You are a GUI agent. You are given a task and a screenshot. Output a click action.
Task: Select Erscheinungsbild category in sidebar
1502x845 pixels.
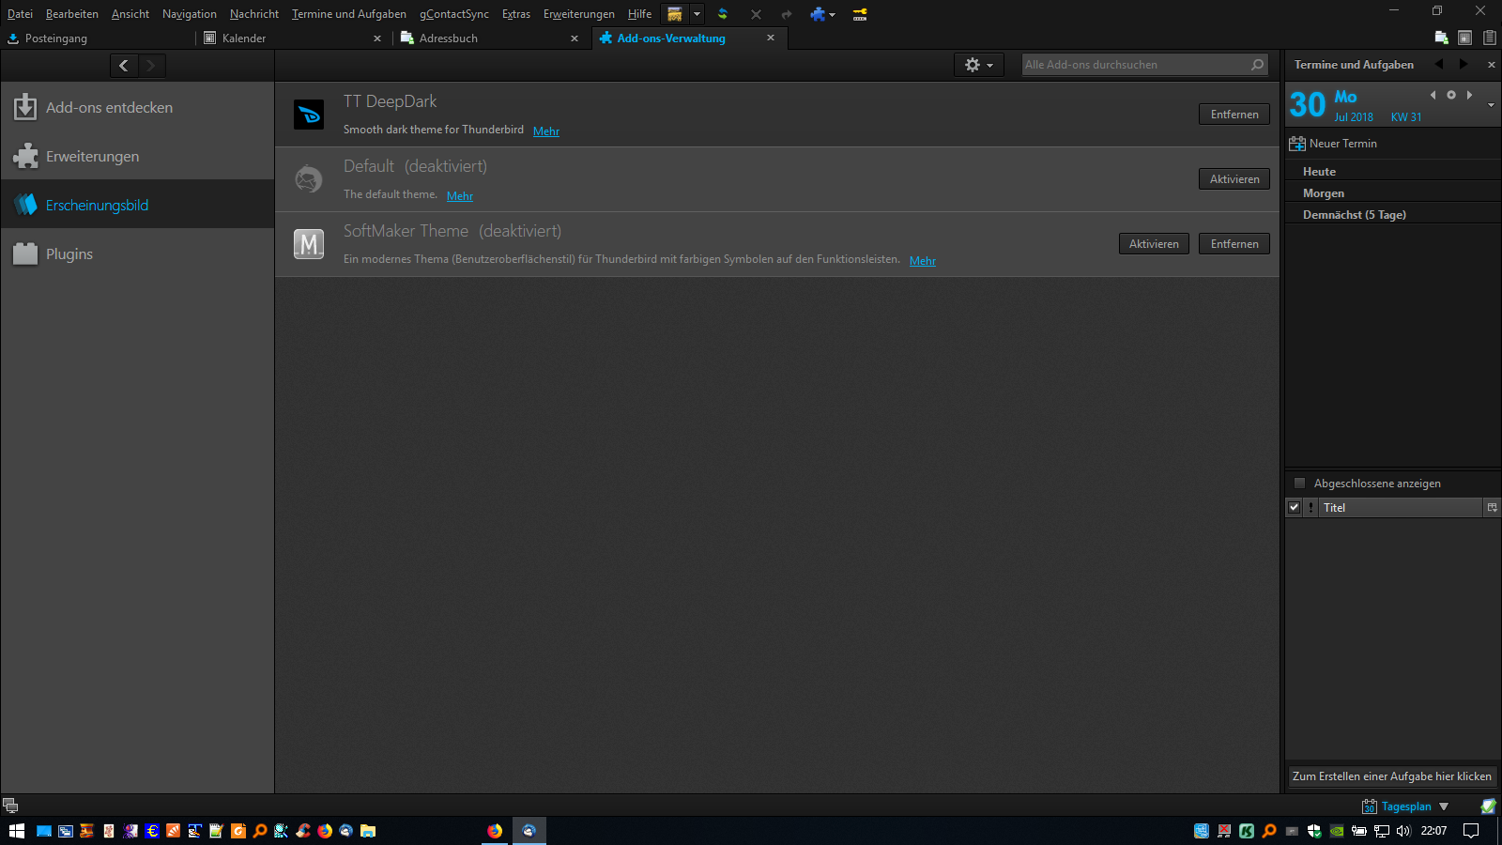[137, 205]
